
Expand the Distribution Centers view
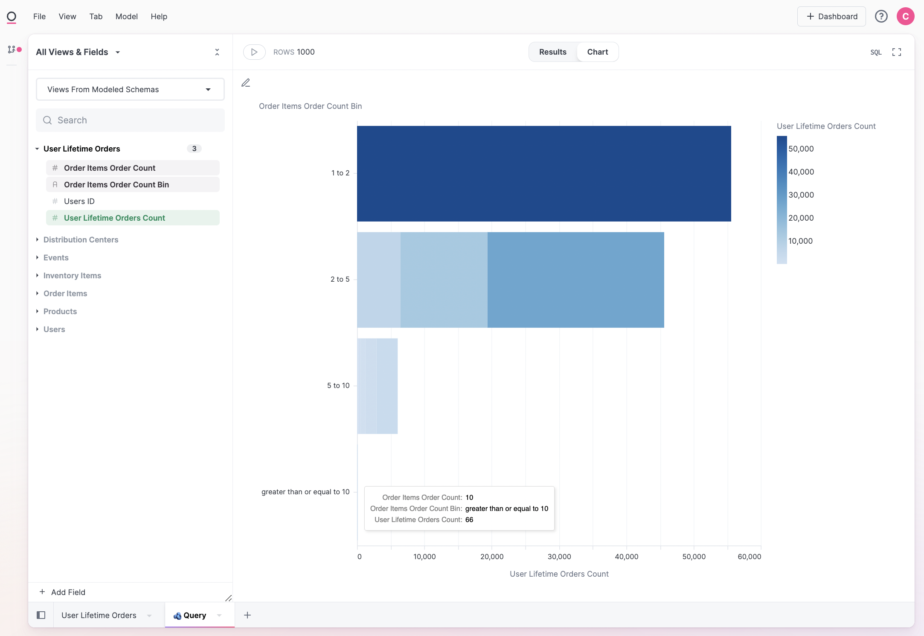point(81,239)
